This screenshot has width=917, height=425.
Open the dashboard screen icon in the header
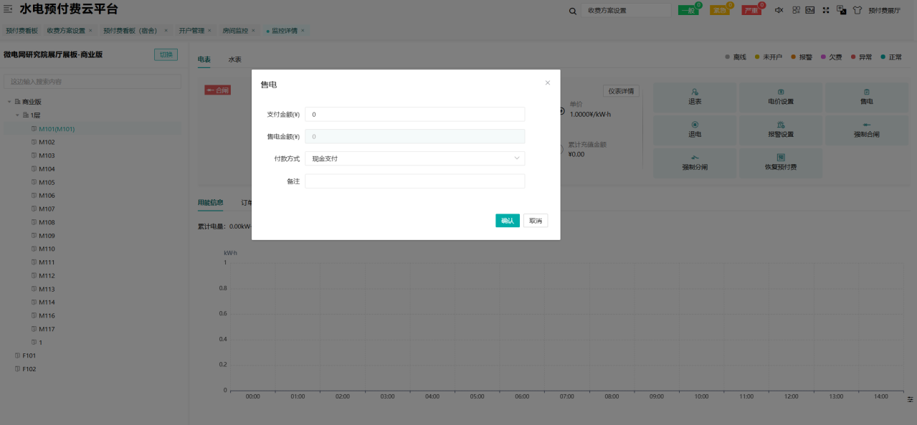[x=810, y=10]
